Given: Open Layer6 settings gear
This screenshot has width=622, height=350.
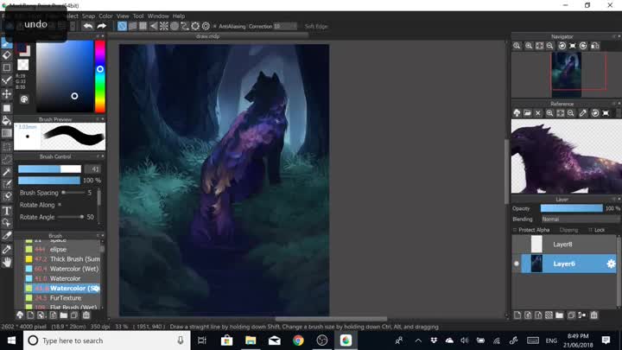Looking at the screenshot, I should point(611,264).
